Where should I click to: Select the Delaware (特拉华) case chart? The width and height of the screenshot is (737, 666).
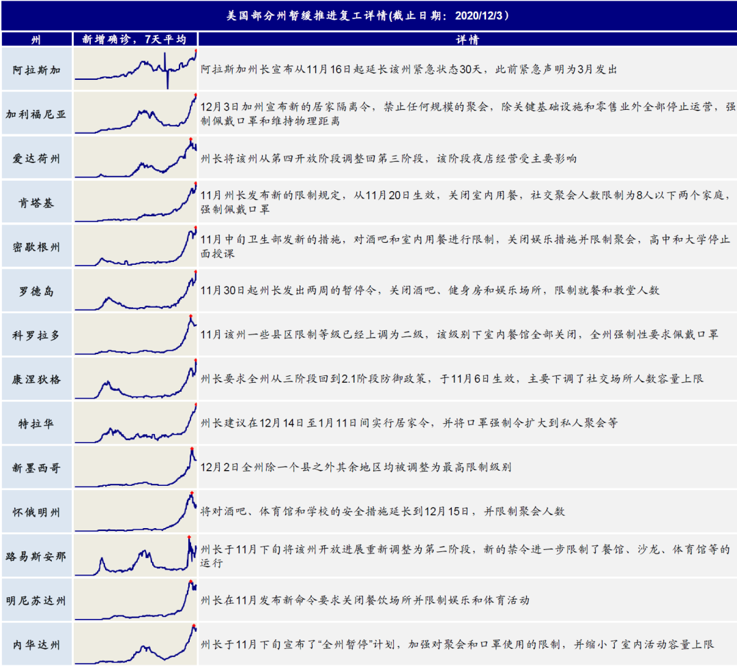click(x=135, y=423)
